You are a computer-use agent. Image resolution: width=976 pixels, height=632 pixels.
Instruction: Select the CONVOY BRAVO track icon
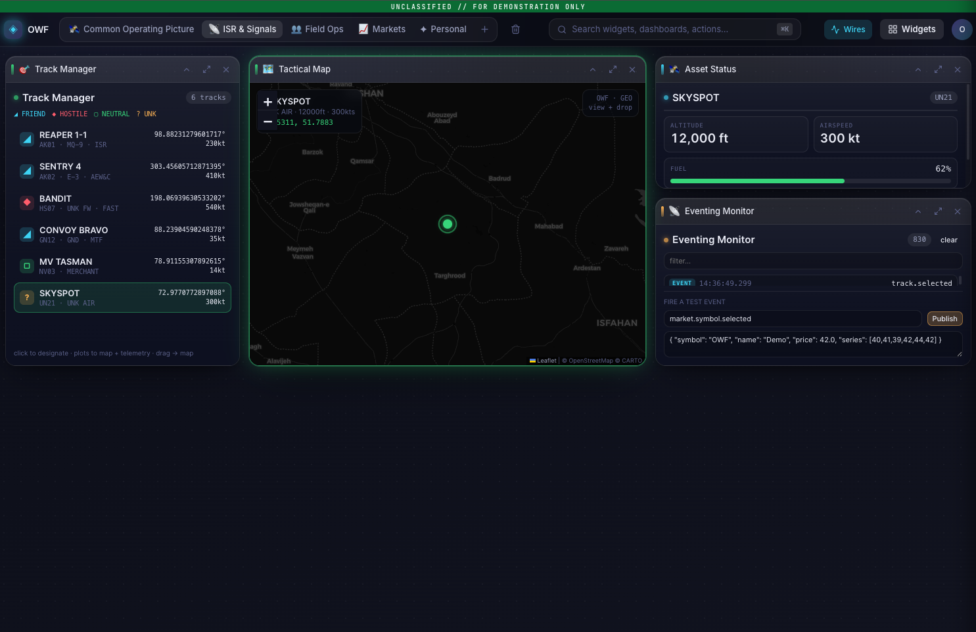pos(27,234)
